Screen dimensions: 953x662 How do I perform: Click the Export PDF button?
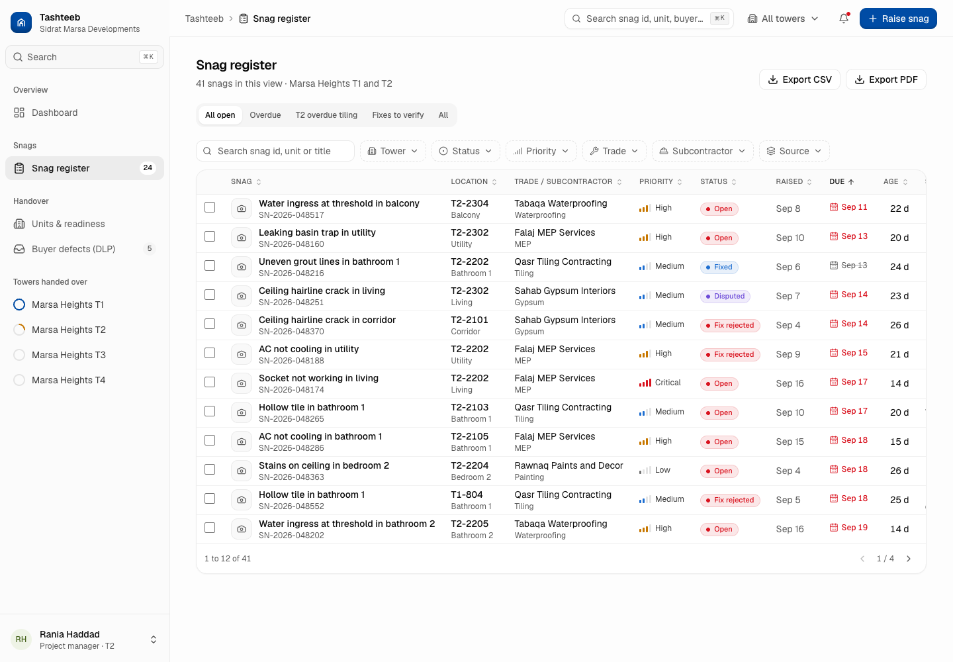[x=886, y=79]
